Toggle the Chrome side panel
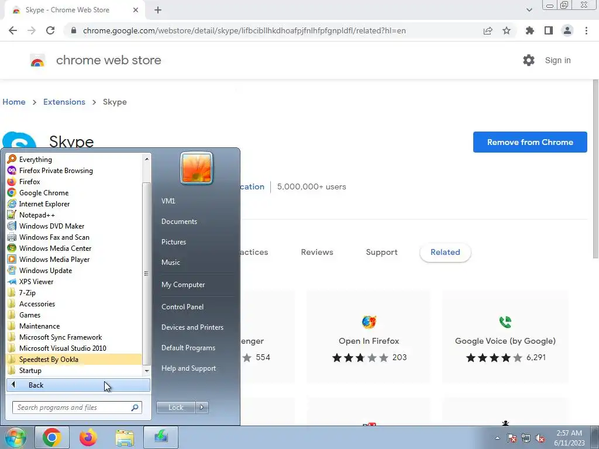 tap(549, 30)
